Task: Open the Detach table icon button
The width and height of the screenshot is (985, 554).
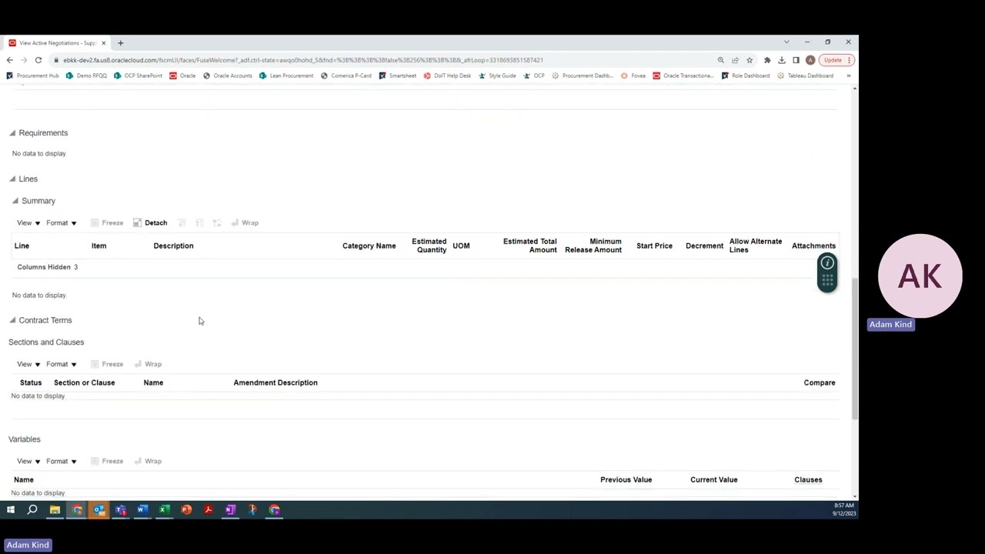Action: coord(150,223)
